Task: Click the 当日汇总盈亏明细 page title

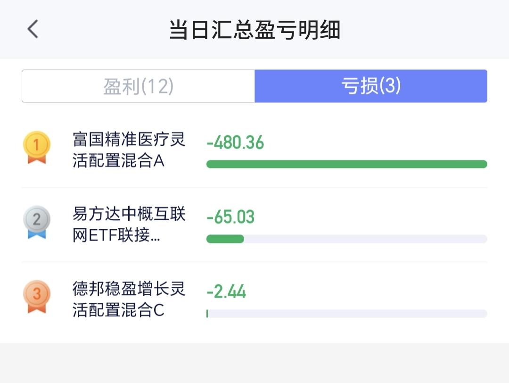Action: tap(254, 30)
